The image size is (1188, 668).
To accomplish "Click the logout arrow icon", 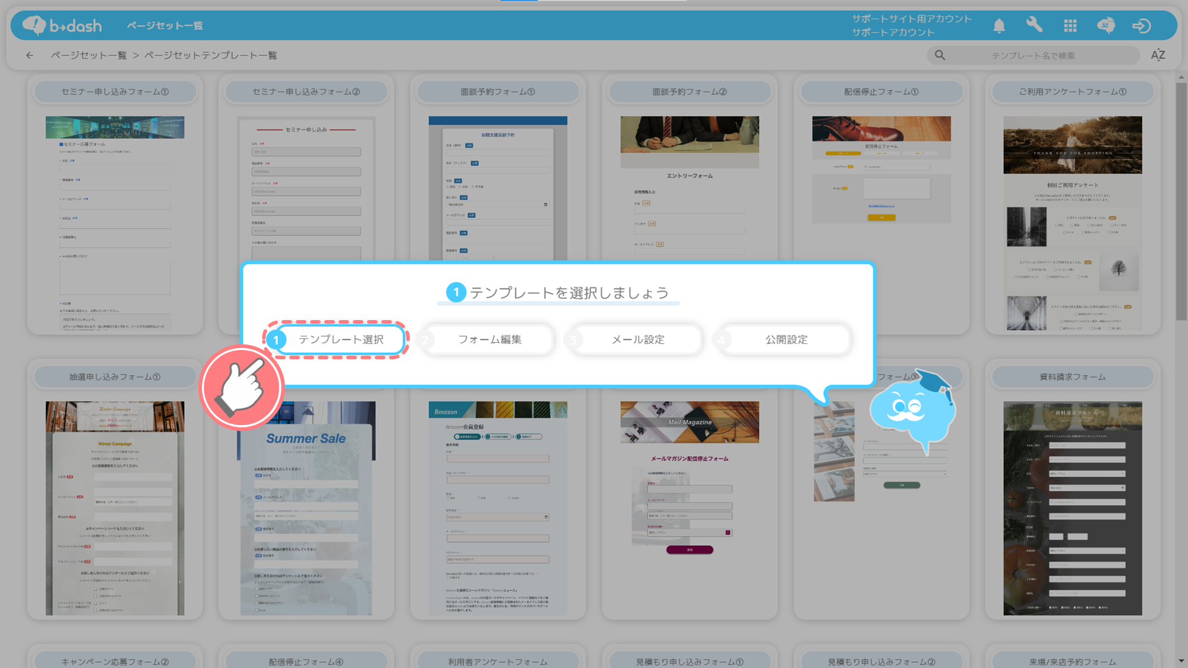I will 1141,26.
